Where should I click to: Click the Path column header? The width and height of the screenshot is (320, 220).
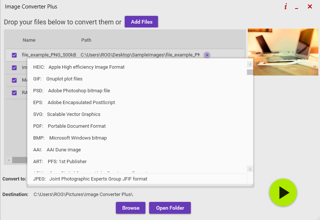(x=86, y=40)
